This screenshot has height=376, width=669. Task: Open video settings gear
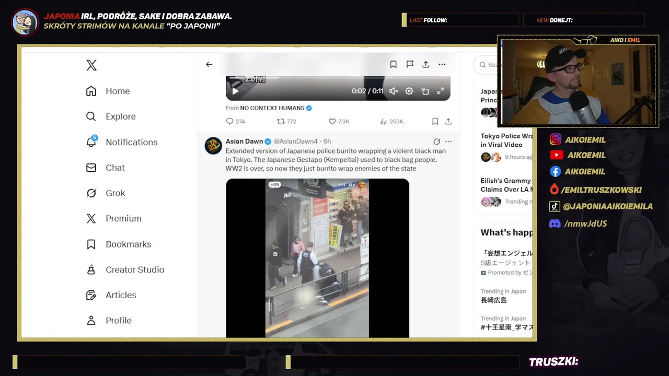[x=409, y=91]
